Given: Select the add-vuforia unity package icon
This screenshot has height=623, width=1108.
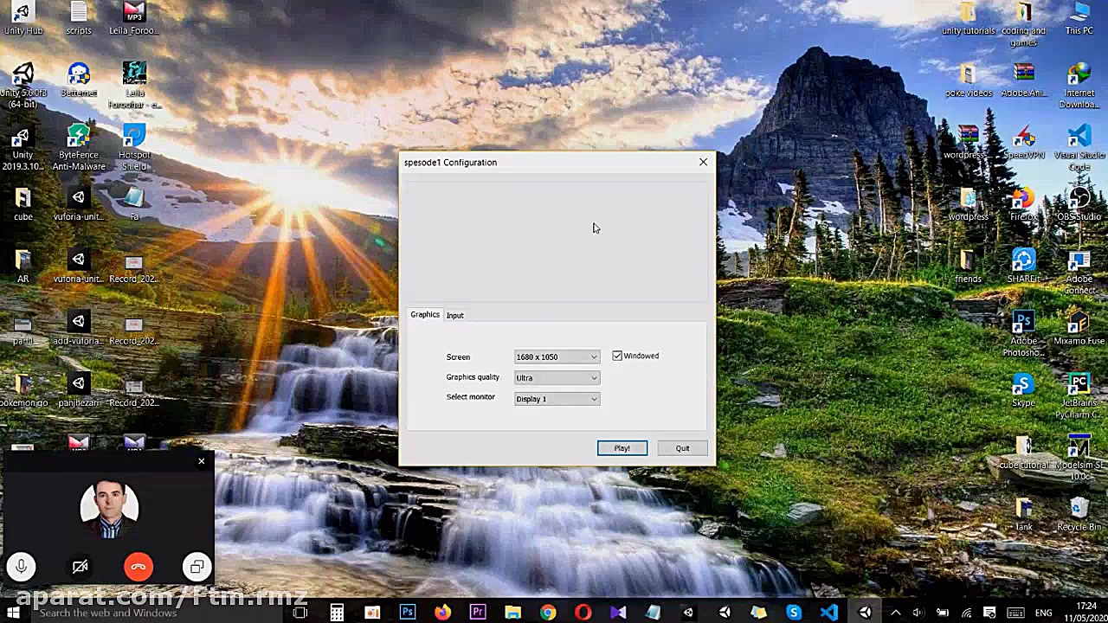Looking at the screenshot, I should click(79, 329).
